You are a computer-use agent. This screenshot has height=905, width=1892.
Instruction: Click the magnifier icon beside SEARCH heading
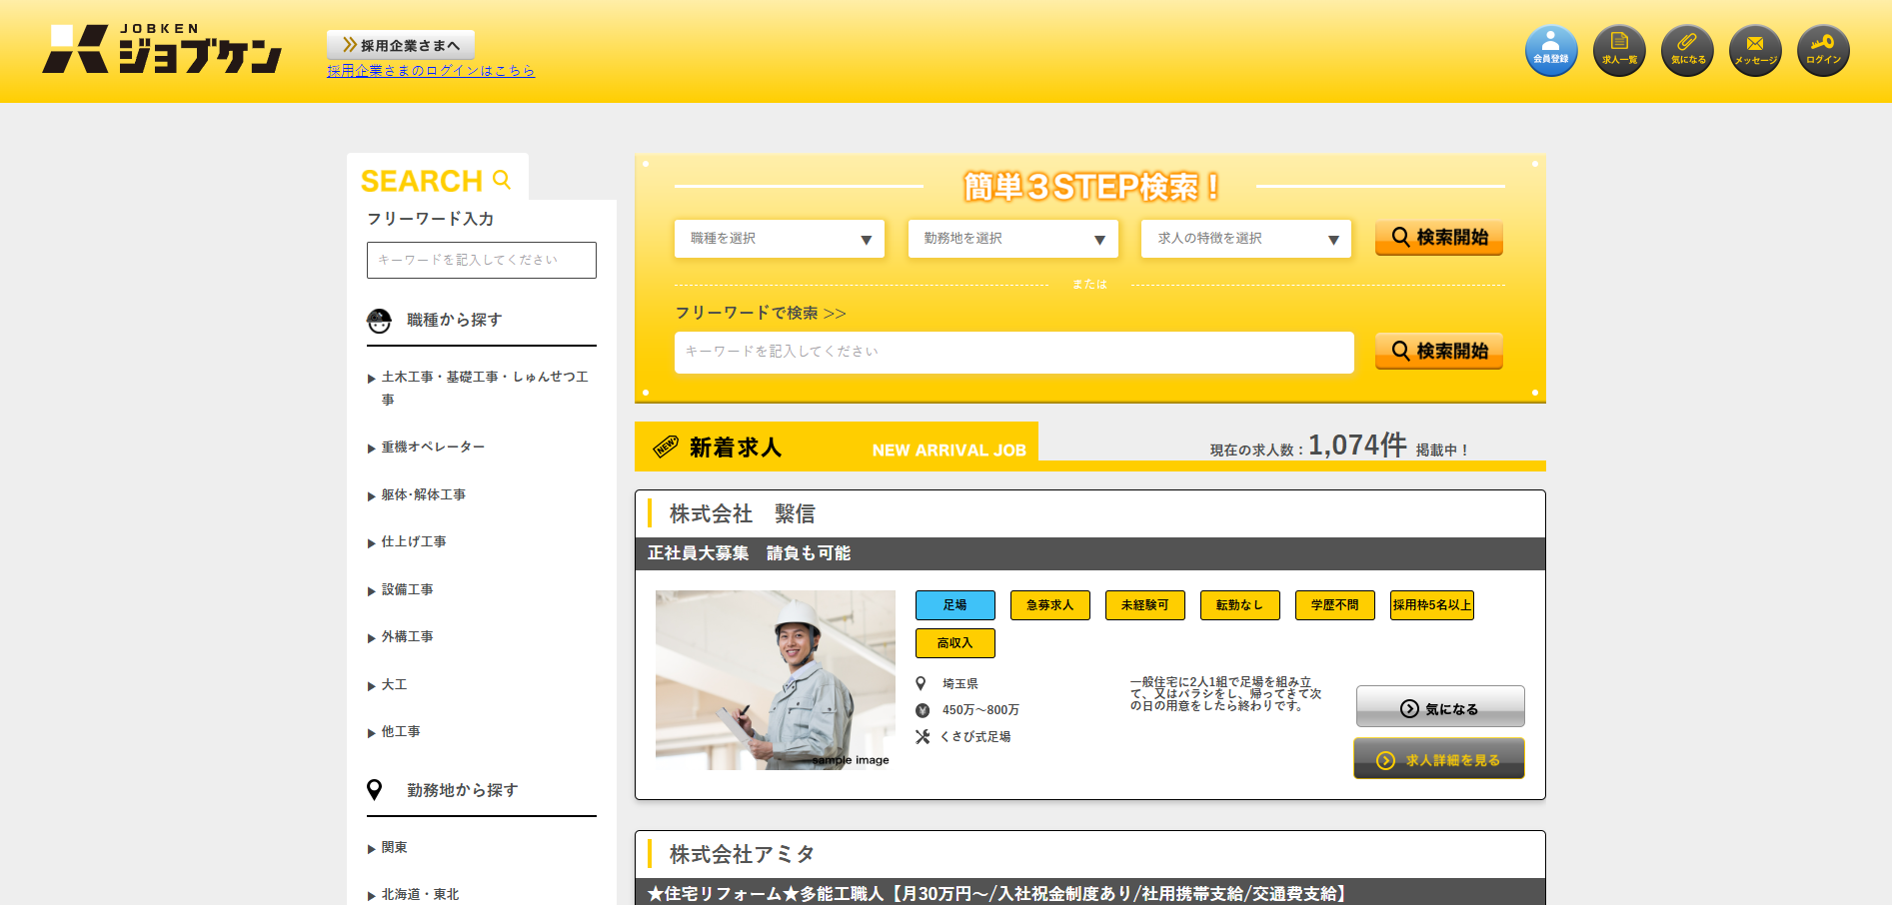(x=502, y=180)
